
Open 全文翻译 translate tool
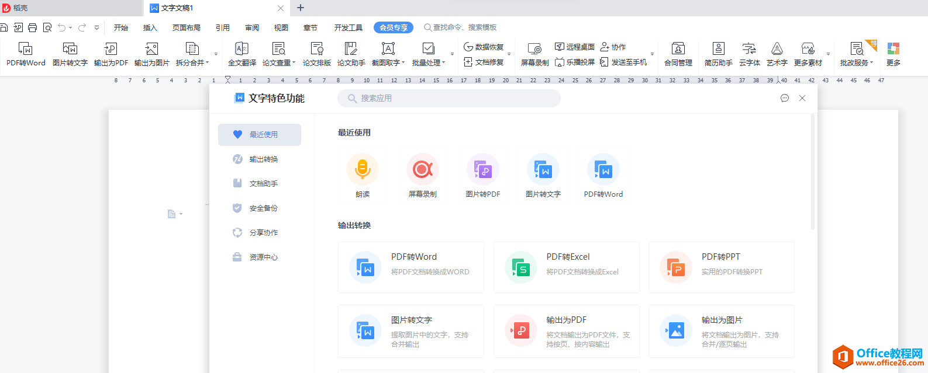(x=242, y=54)
